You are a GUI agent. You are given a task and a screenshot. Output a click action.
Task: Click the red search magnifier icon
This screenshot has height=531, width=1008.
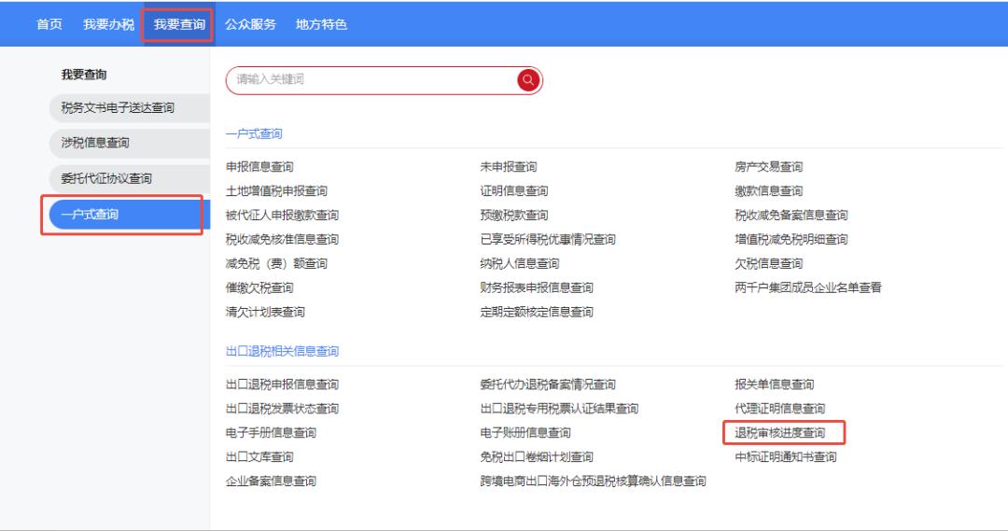coord(528,80)
